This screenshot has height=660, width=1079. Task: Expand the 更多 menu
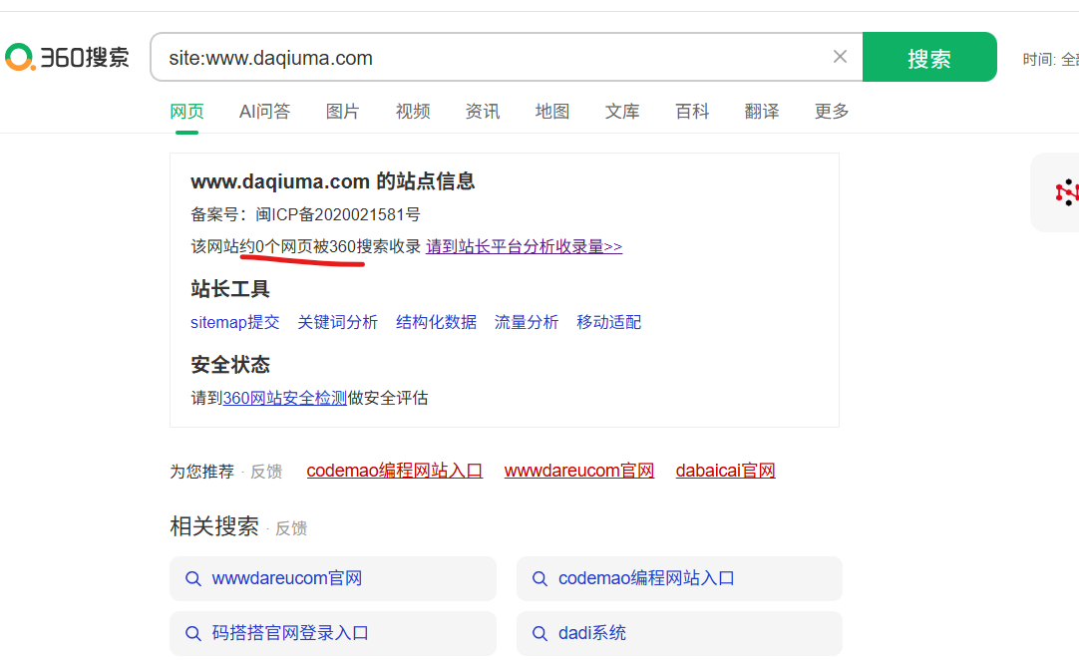(x=832, y=111)
